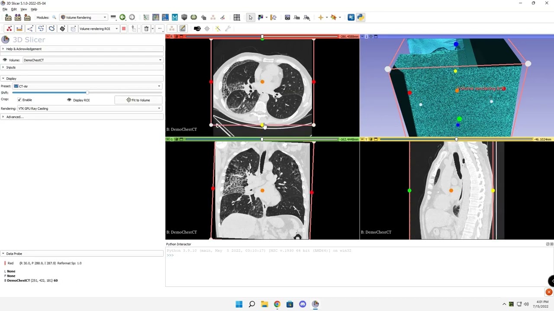
Task: Open the Data module tree icon
Action: coord(146,17)
